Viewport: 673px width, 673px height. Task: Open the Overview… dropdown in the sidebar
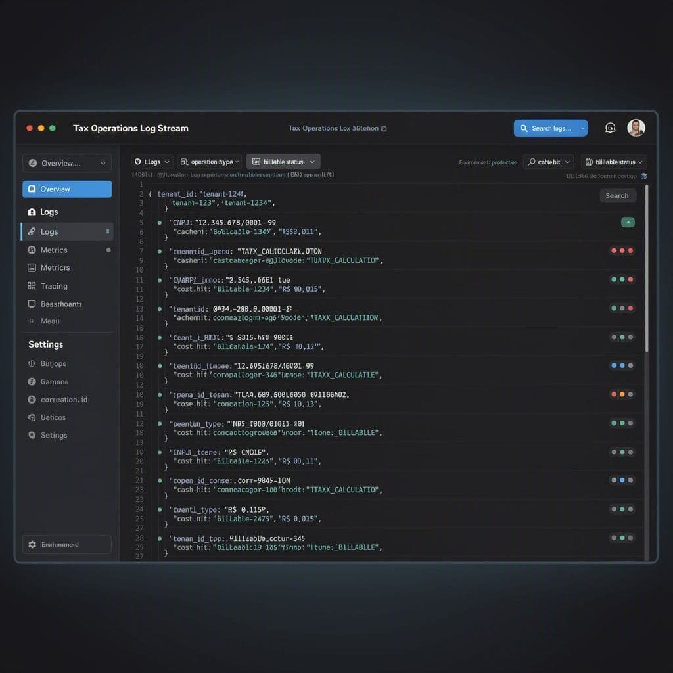(x=67, y=163)
